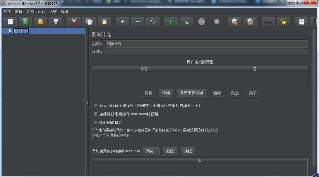Open the Templates icon in toolbar
This screenshot has width=319, height=177.
[x=25, y=22]
